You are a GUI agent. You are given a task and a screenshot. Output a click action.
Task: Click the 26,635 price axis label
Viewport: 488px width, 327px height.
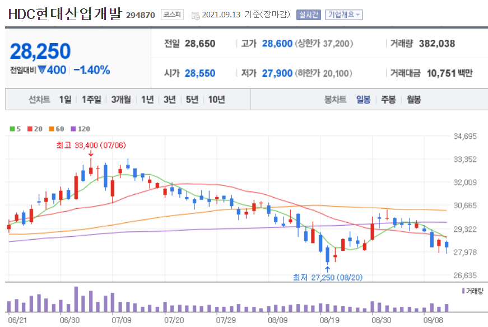(465, 275)
